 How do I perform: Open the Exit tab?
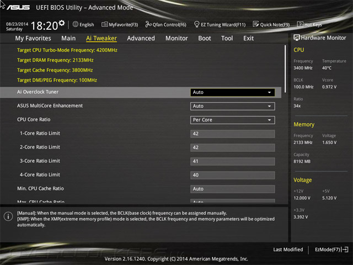(249, 38)
